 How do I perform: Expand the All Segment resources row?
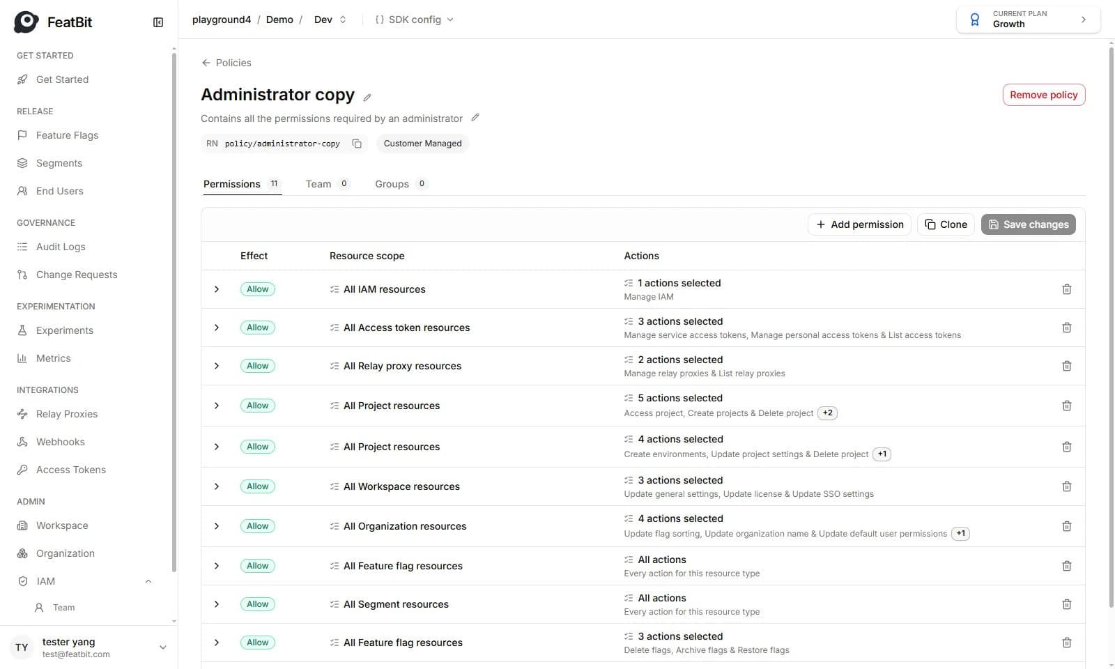point(217,604)
